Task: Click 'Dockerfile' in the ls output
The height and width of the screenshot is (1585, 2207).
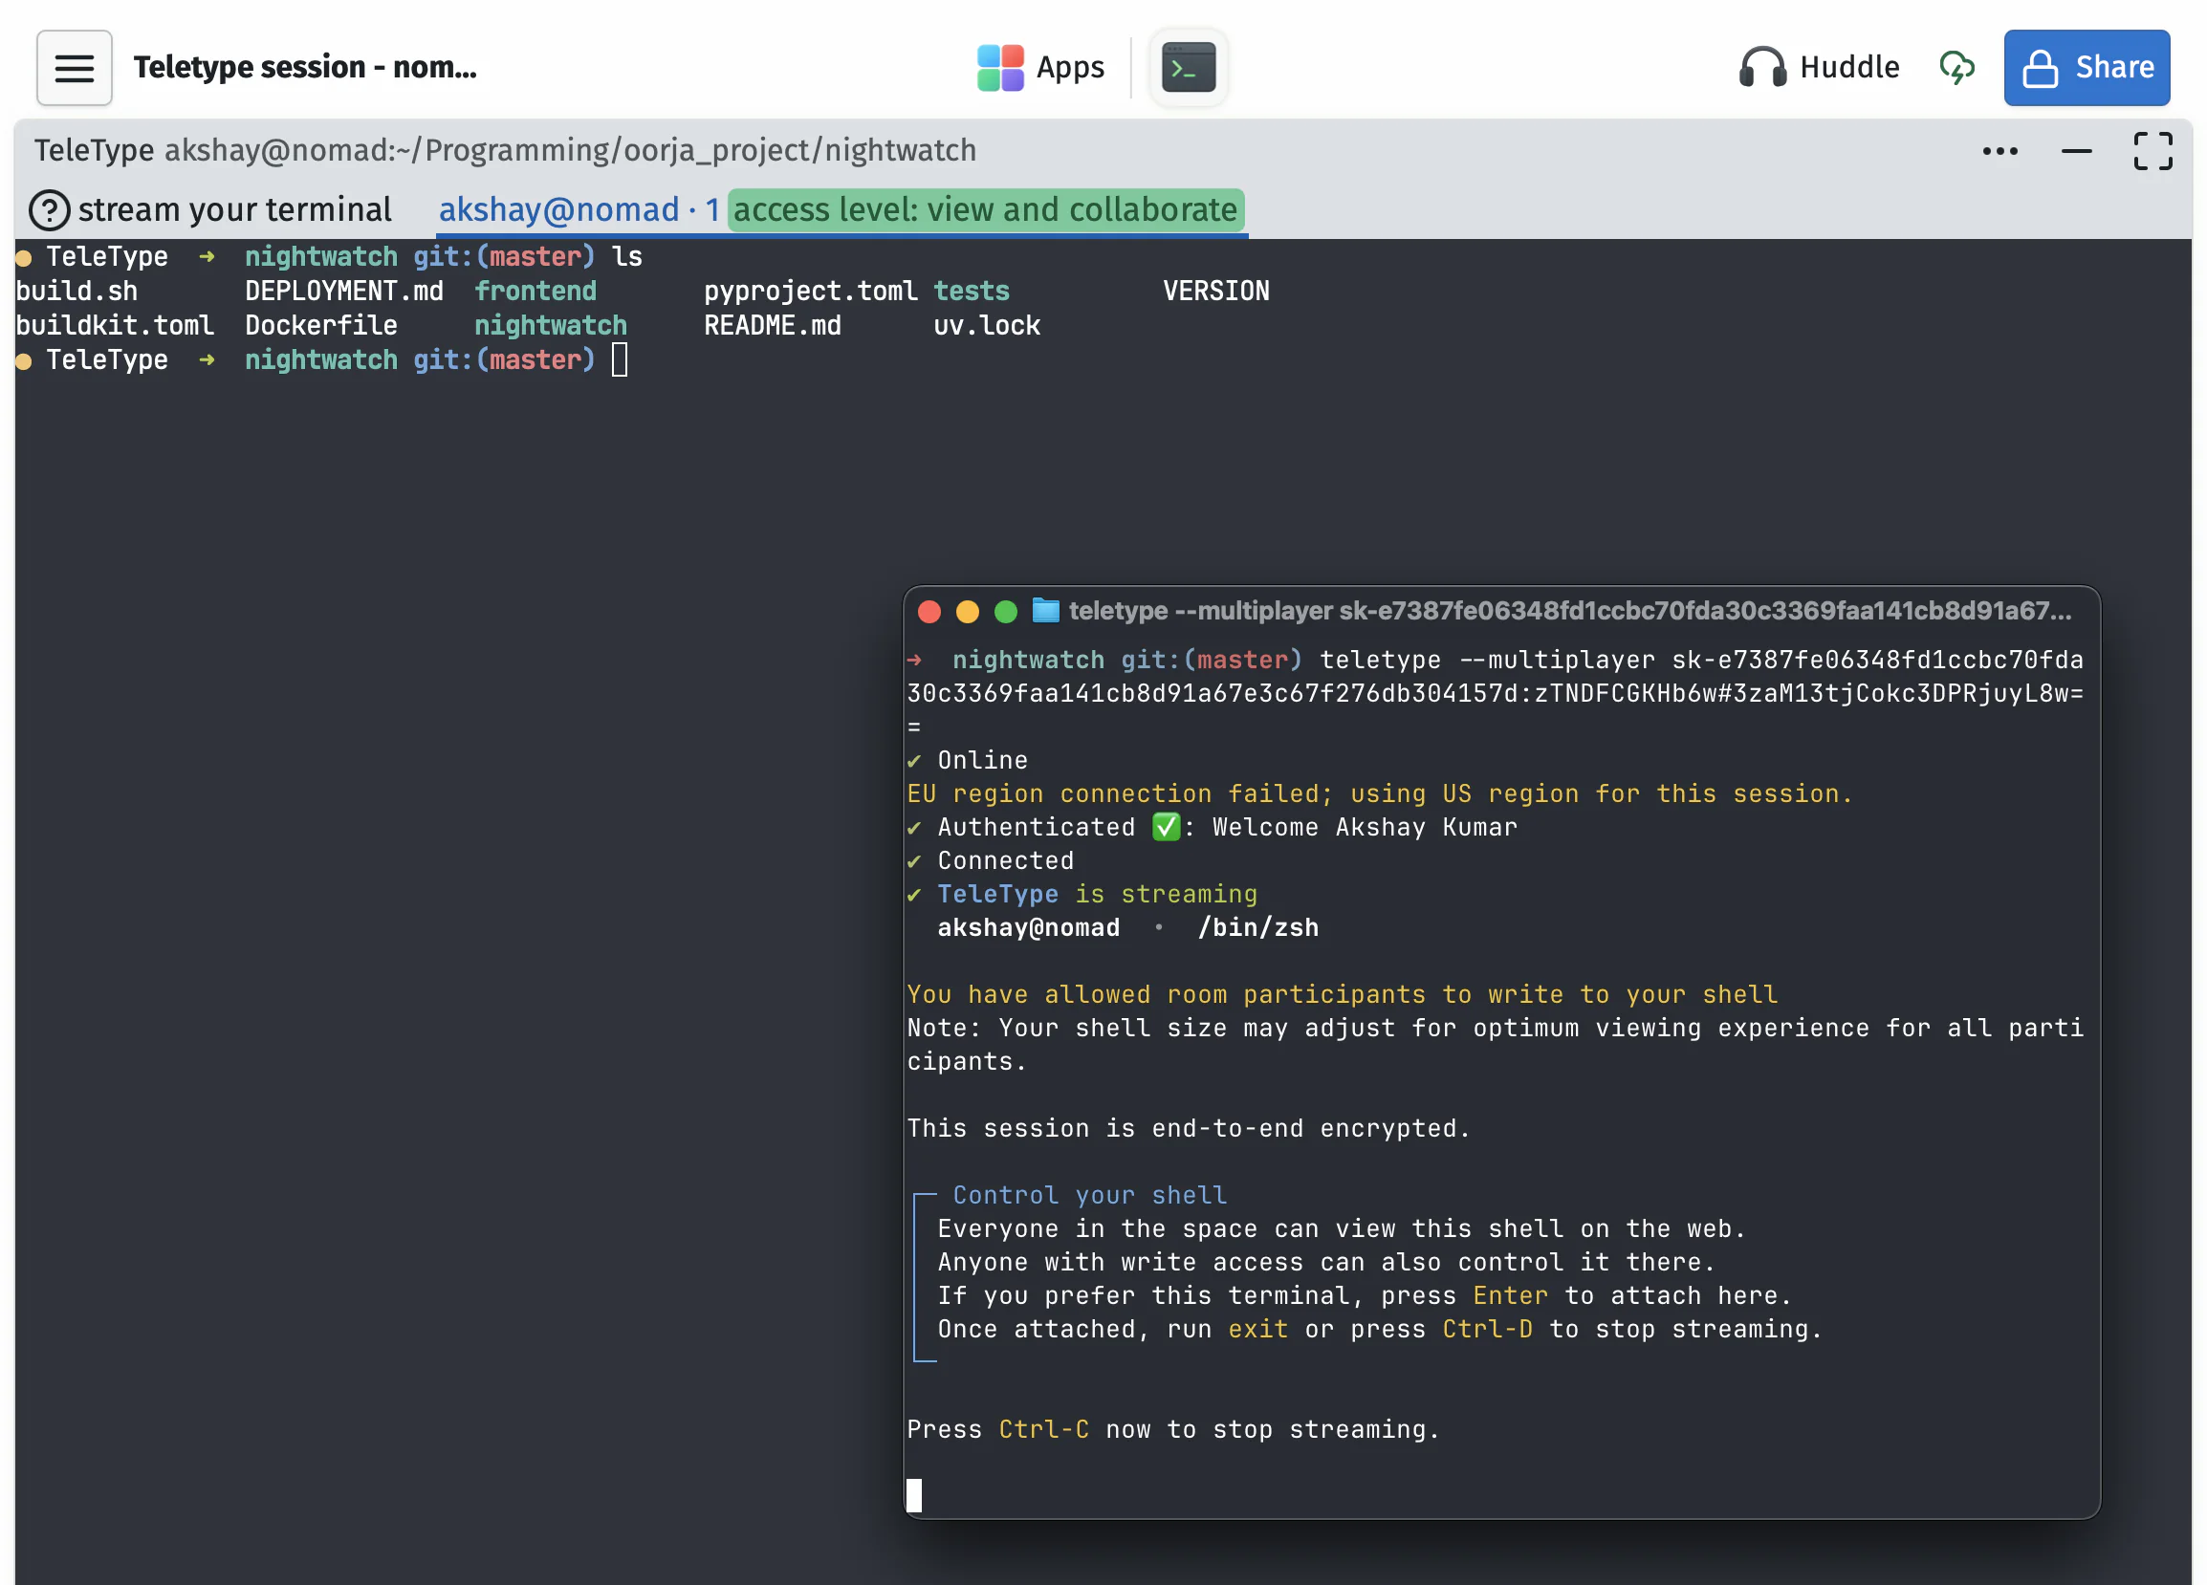Action: (320, 325)
